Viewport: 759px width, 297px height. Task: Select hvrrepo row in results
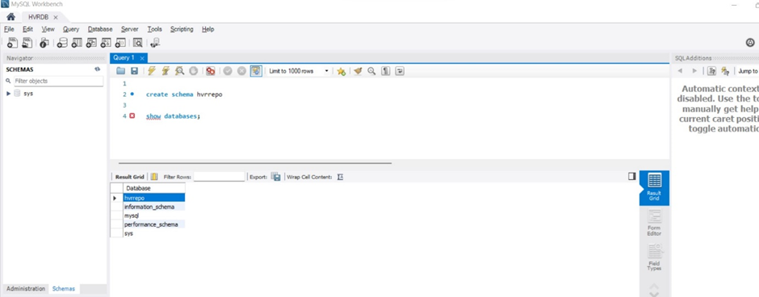click(x=154, y=198)
